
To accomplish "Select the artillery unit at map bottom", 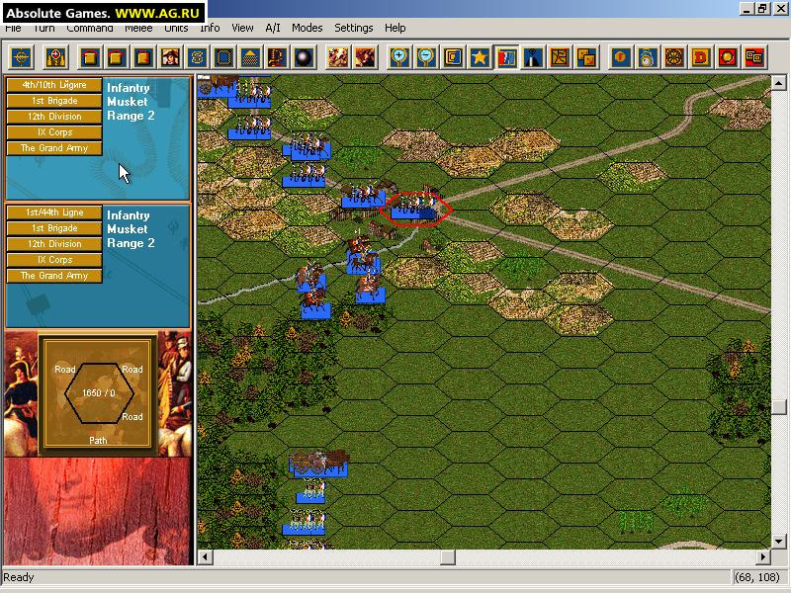I will coord(318,464).
